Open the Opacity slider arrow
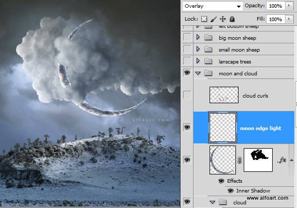Viewport: 297px width, 208px height. [289, 6]
